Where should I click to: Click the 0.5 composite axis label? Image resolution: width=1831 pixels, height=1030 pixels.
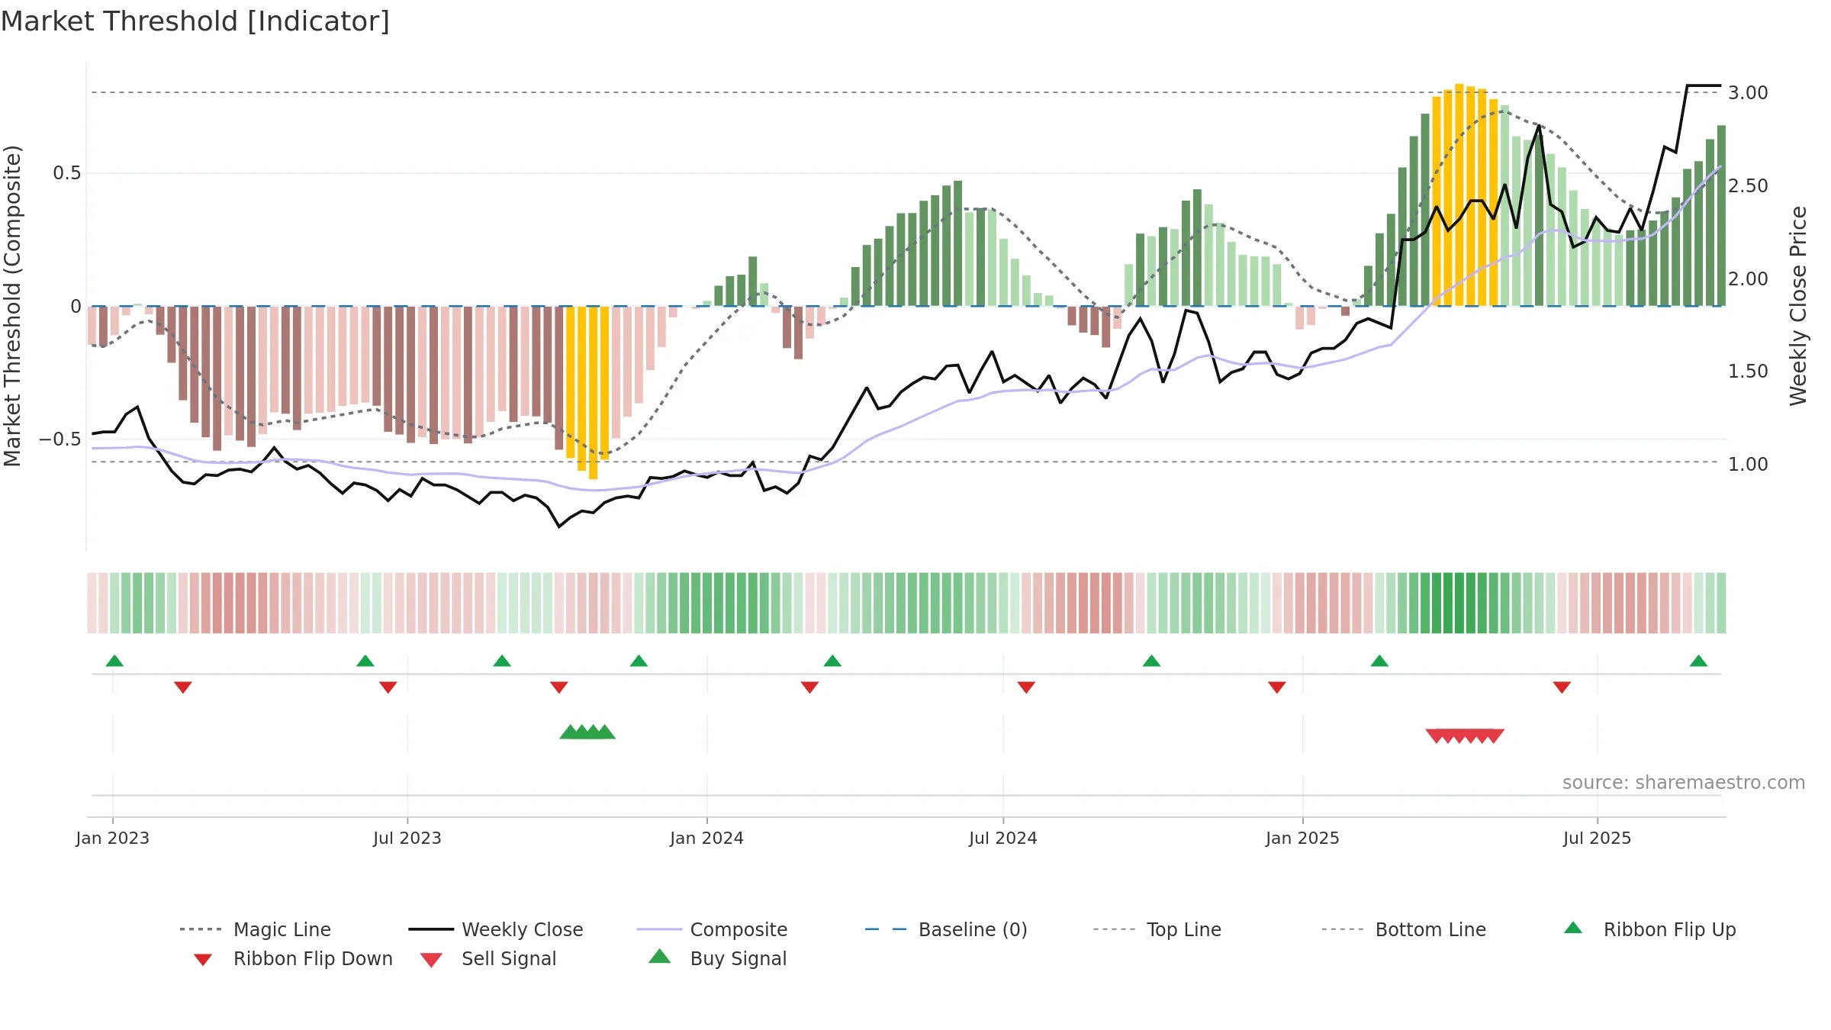(66, 173)
